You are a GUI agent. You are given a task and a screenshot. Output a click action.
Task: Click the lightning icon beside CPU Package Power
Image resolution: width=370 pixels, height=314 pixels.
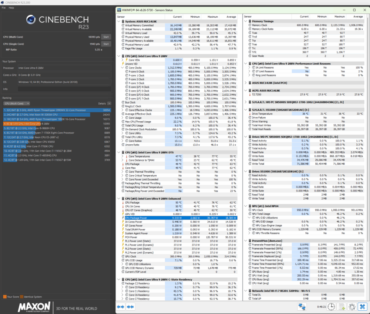123,218
